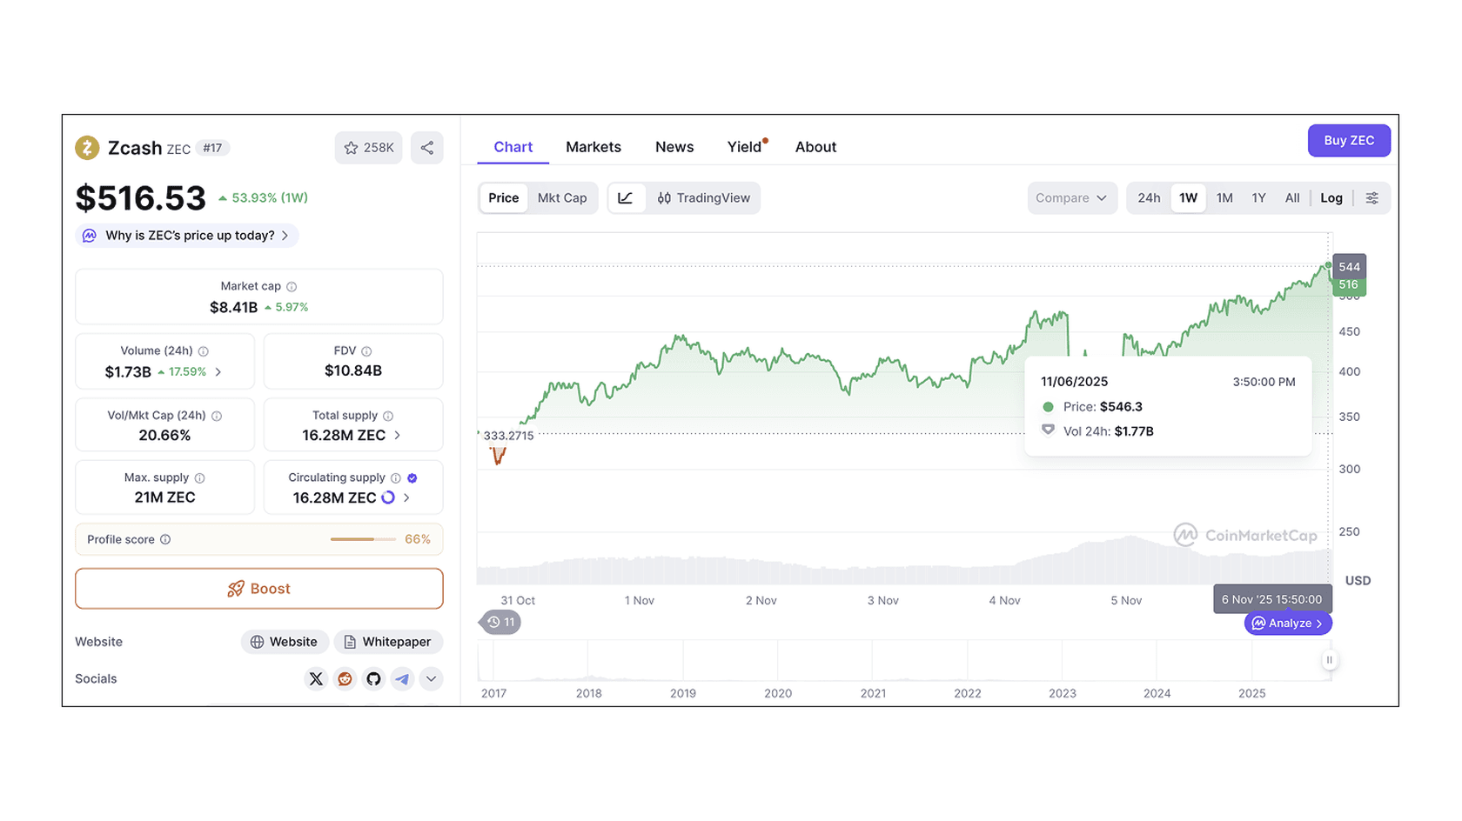The height and width of the screenshot is (821, 1462).
Task: Select the 1M timeframe
Action: pyautogui.click(x=1224, y=197)
